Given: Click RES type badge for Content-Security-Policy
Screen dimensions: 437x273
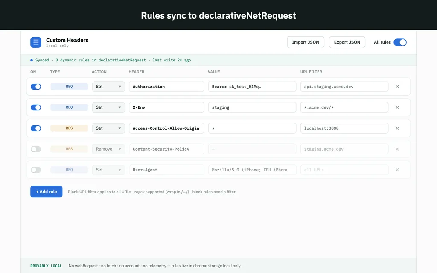Looking at the screenshot, I should point(69,149).
